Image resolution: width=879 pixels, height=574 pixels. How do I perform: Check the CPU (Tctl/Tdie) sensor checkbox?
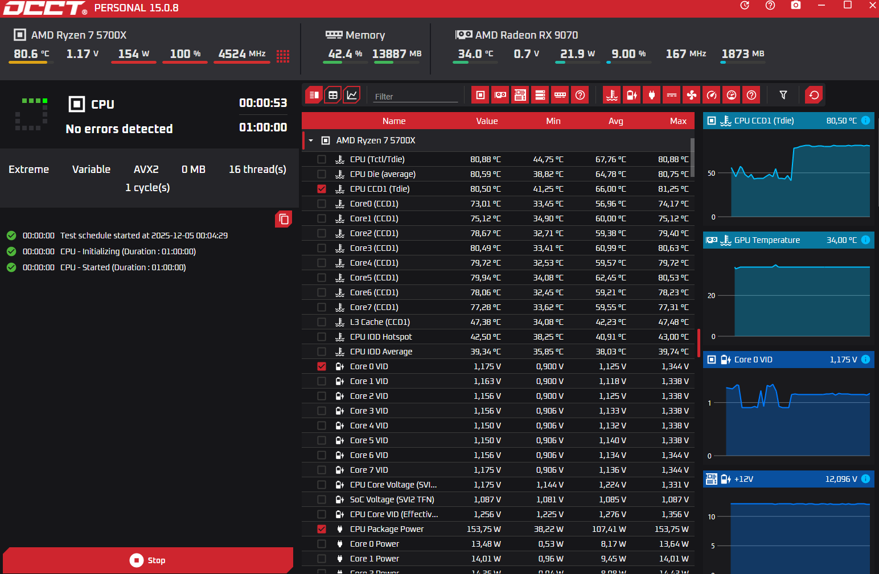click(x=322, y=159)
